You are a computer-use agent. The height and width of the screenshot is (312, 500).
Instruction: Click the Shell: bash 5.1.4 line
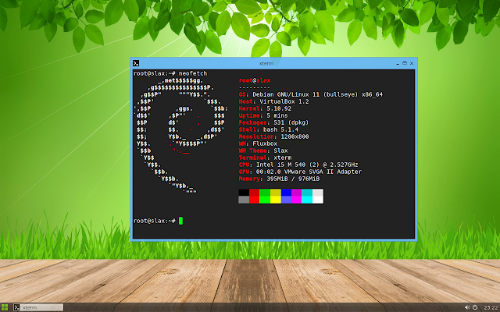(x=269, y=129)
